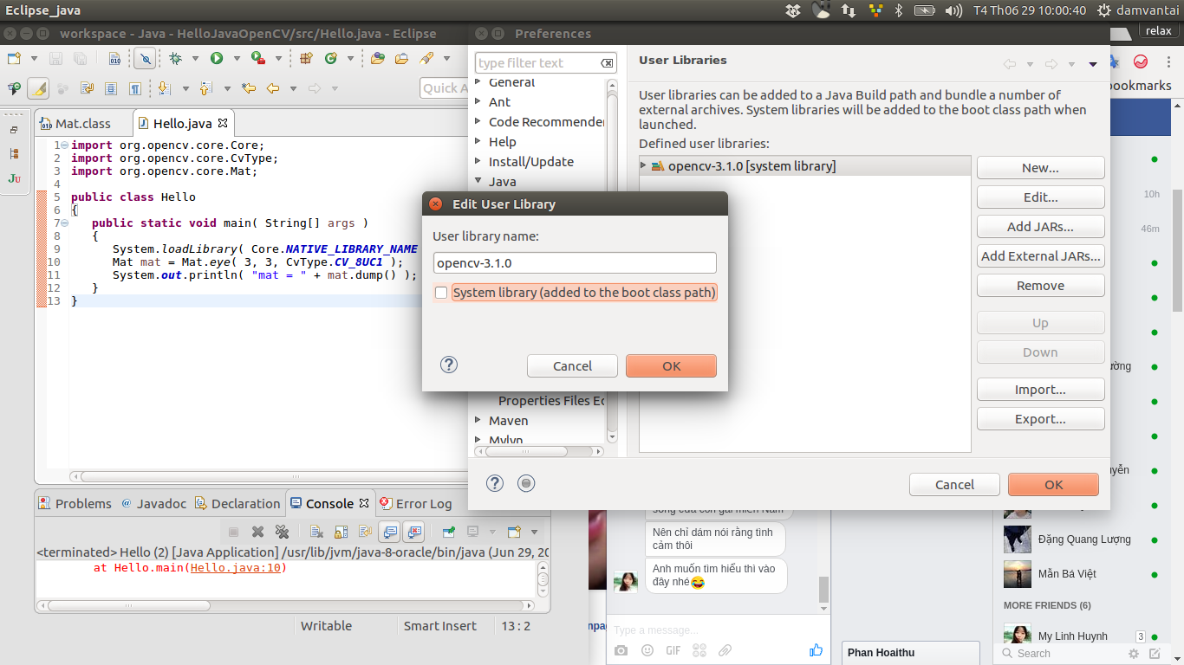Toggle Show Whitespace Characters pilcrow icon
This screenshot has width=1184, height=665.
pos(135,88)
